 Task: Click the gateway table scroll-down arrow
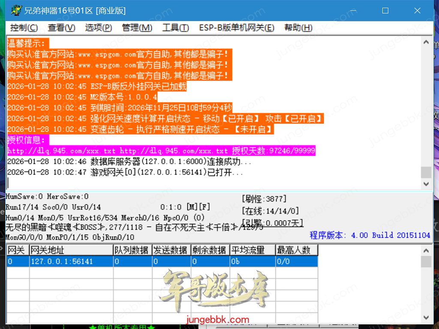pos(426,317)
